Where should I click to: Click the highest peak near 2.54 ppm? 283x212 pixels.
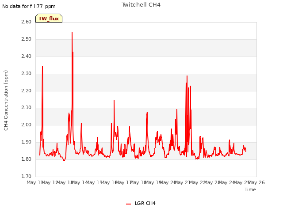(72, 33)
